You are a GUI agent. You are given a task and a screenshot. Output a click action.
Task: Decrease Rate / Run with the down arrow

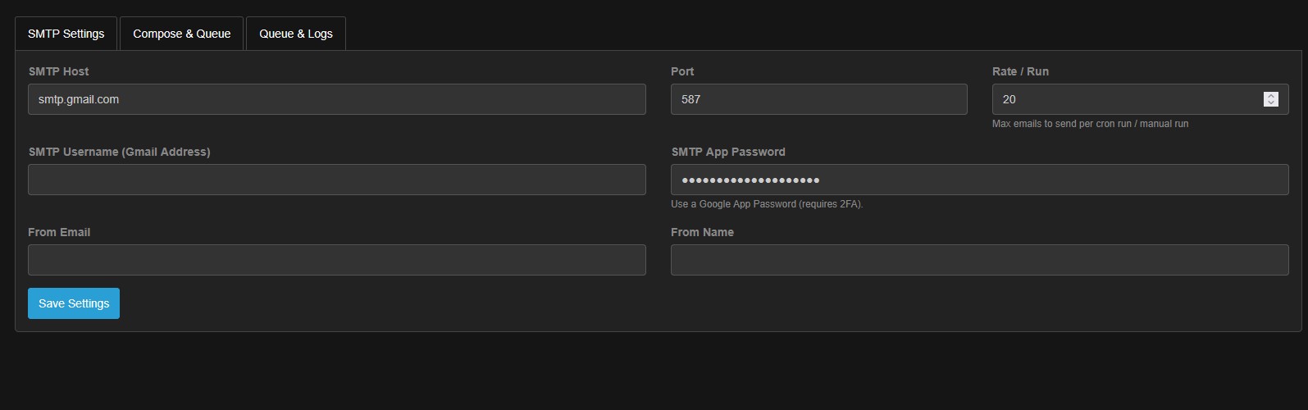coord(1271,103)
